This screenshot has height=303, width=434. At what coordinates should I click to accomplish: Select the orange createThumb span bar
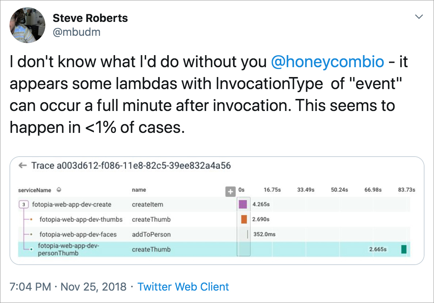click(x=244, y=219)
